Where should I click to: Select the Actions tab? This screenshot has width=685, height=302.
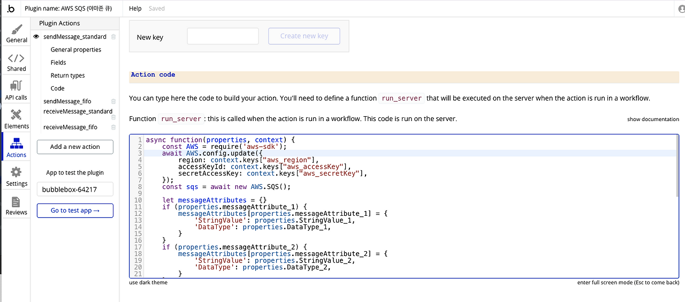(17, 148)
